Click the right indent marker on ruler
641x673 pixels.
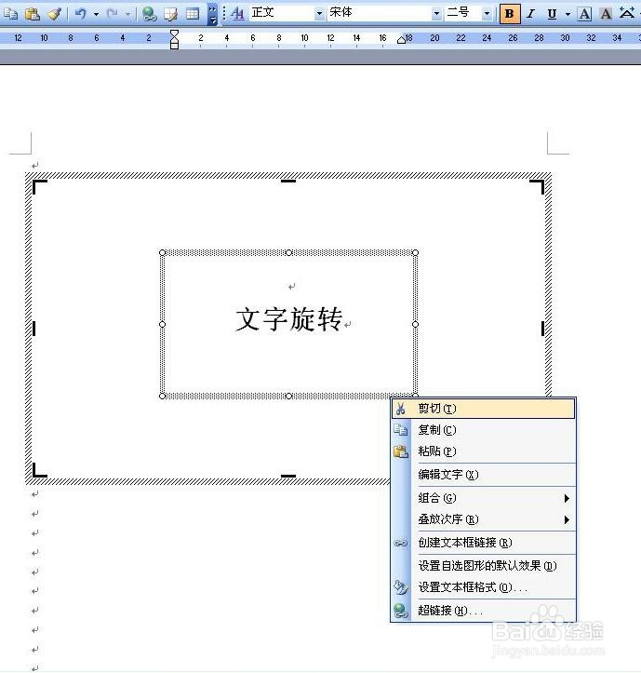(401, 41)
